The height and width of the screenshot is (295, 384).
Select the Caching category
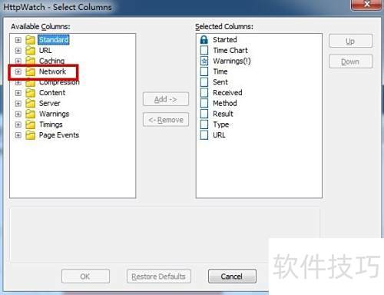pos(51,61)
